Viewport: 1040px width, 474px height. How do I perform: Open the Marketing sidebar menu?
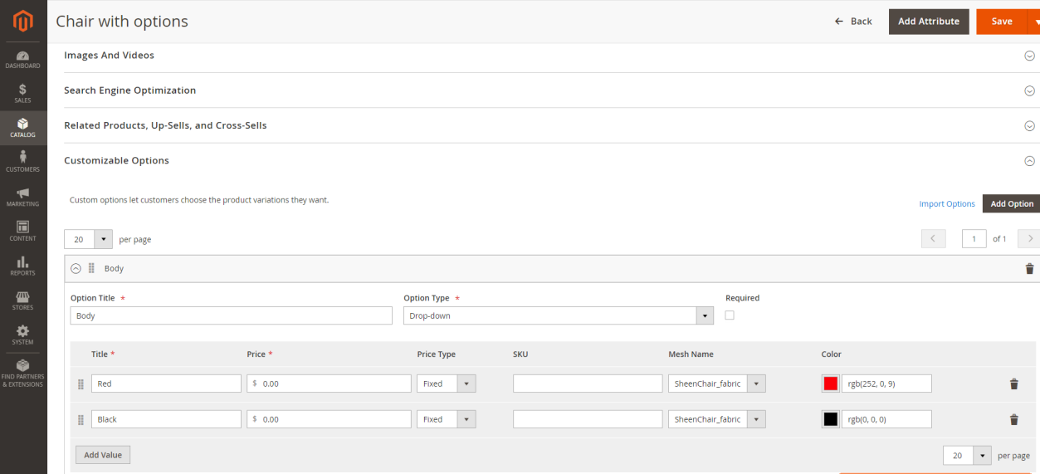(x=23, y=197)
